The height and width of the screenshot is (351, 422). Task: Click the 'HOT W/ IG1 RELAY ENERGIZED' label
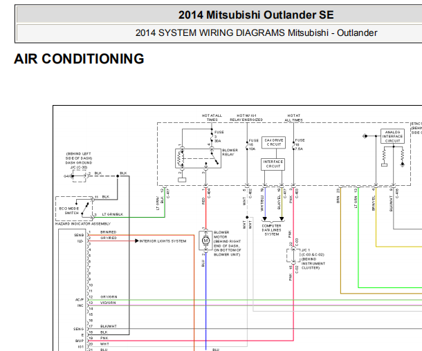pyautogui.click(x=246, y=117)
